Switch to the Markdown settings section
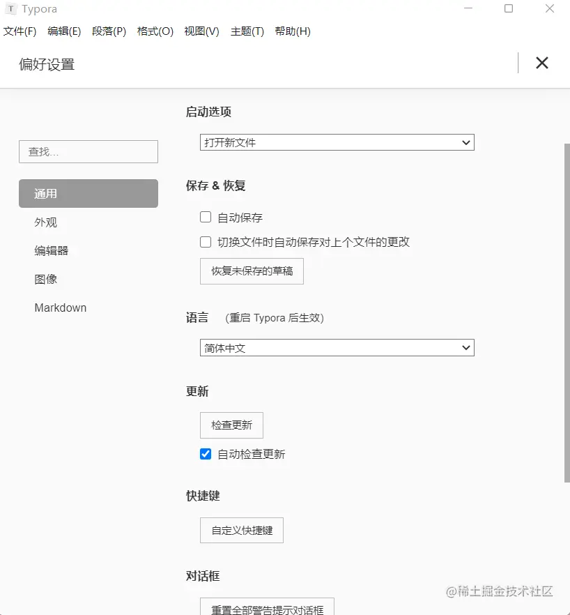This screenshot has width=570, height=615. pyautogui.click(x=60, y=307)
